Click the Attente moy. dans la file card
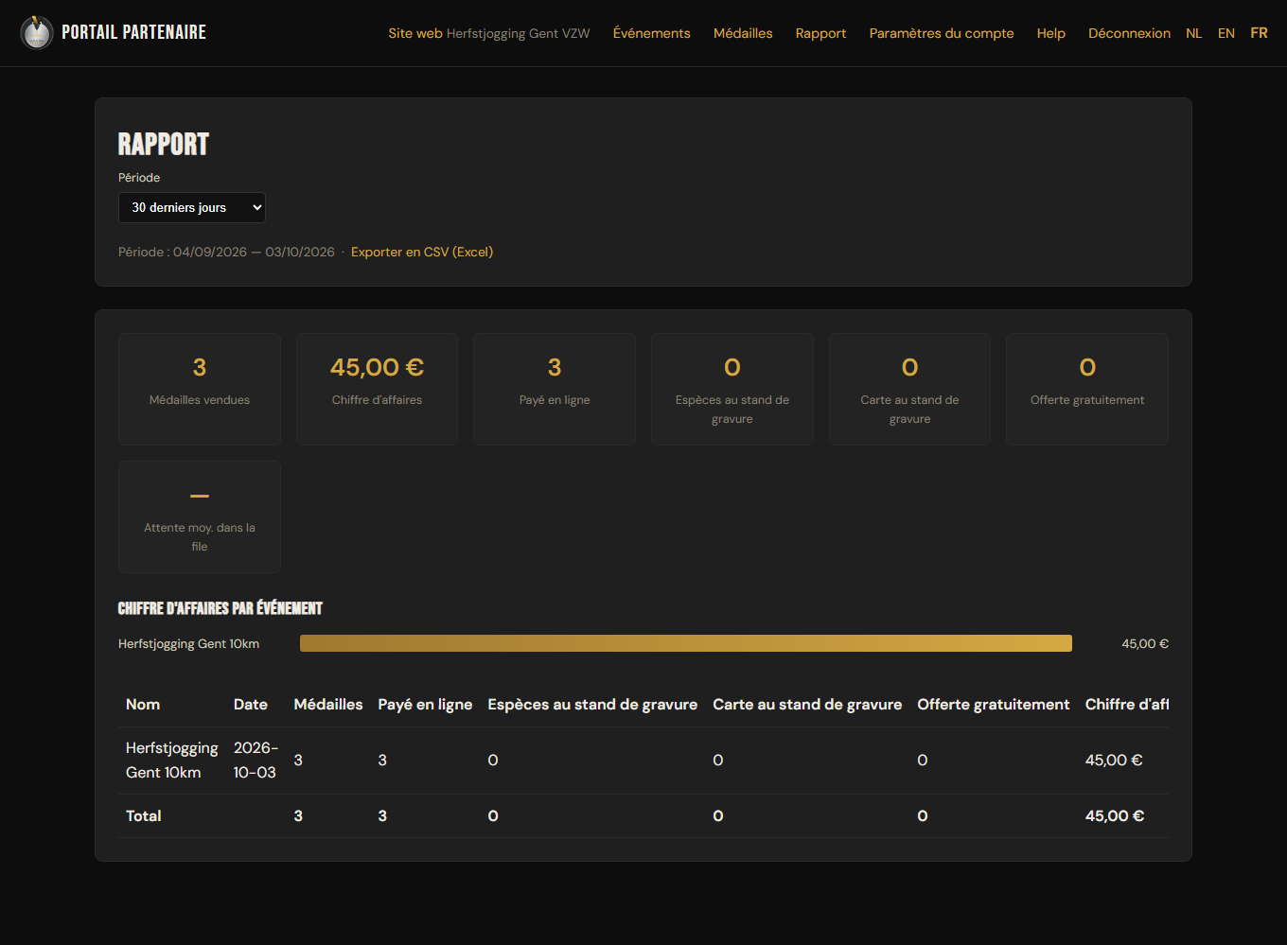This screenshot has width=1287, height=945. coord(200,516)
